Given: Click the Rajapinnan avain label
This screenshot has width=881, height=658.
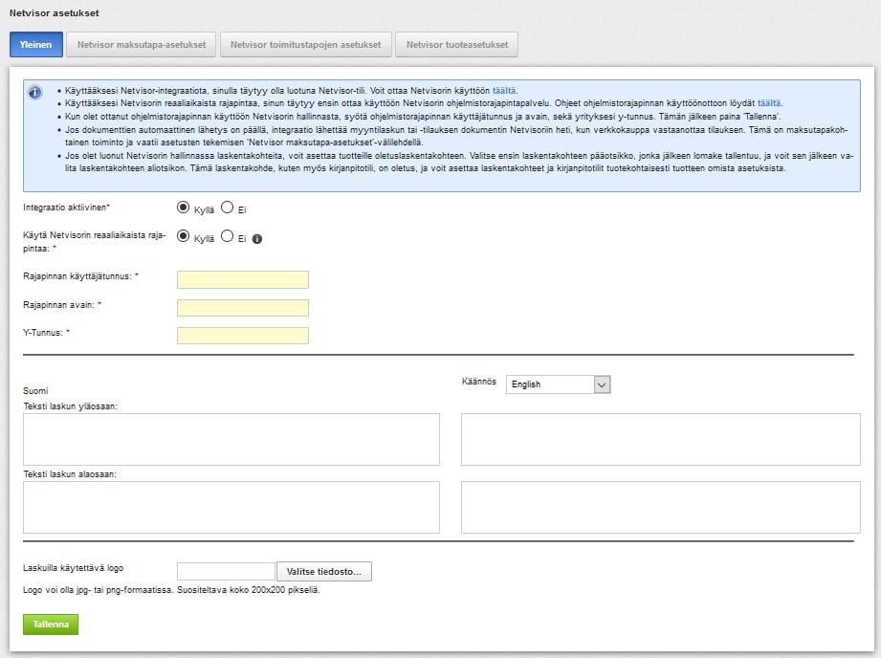Looking at the screenshot, I should coord(59,305).
